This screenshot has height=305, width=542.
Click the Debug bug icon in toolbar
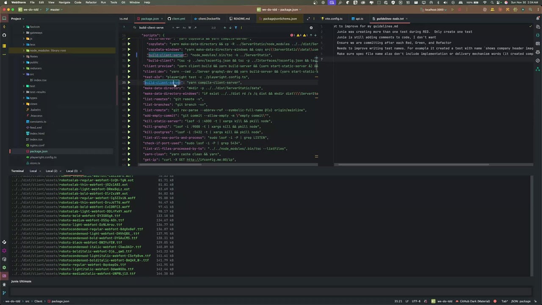(x=459, y=9)
